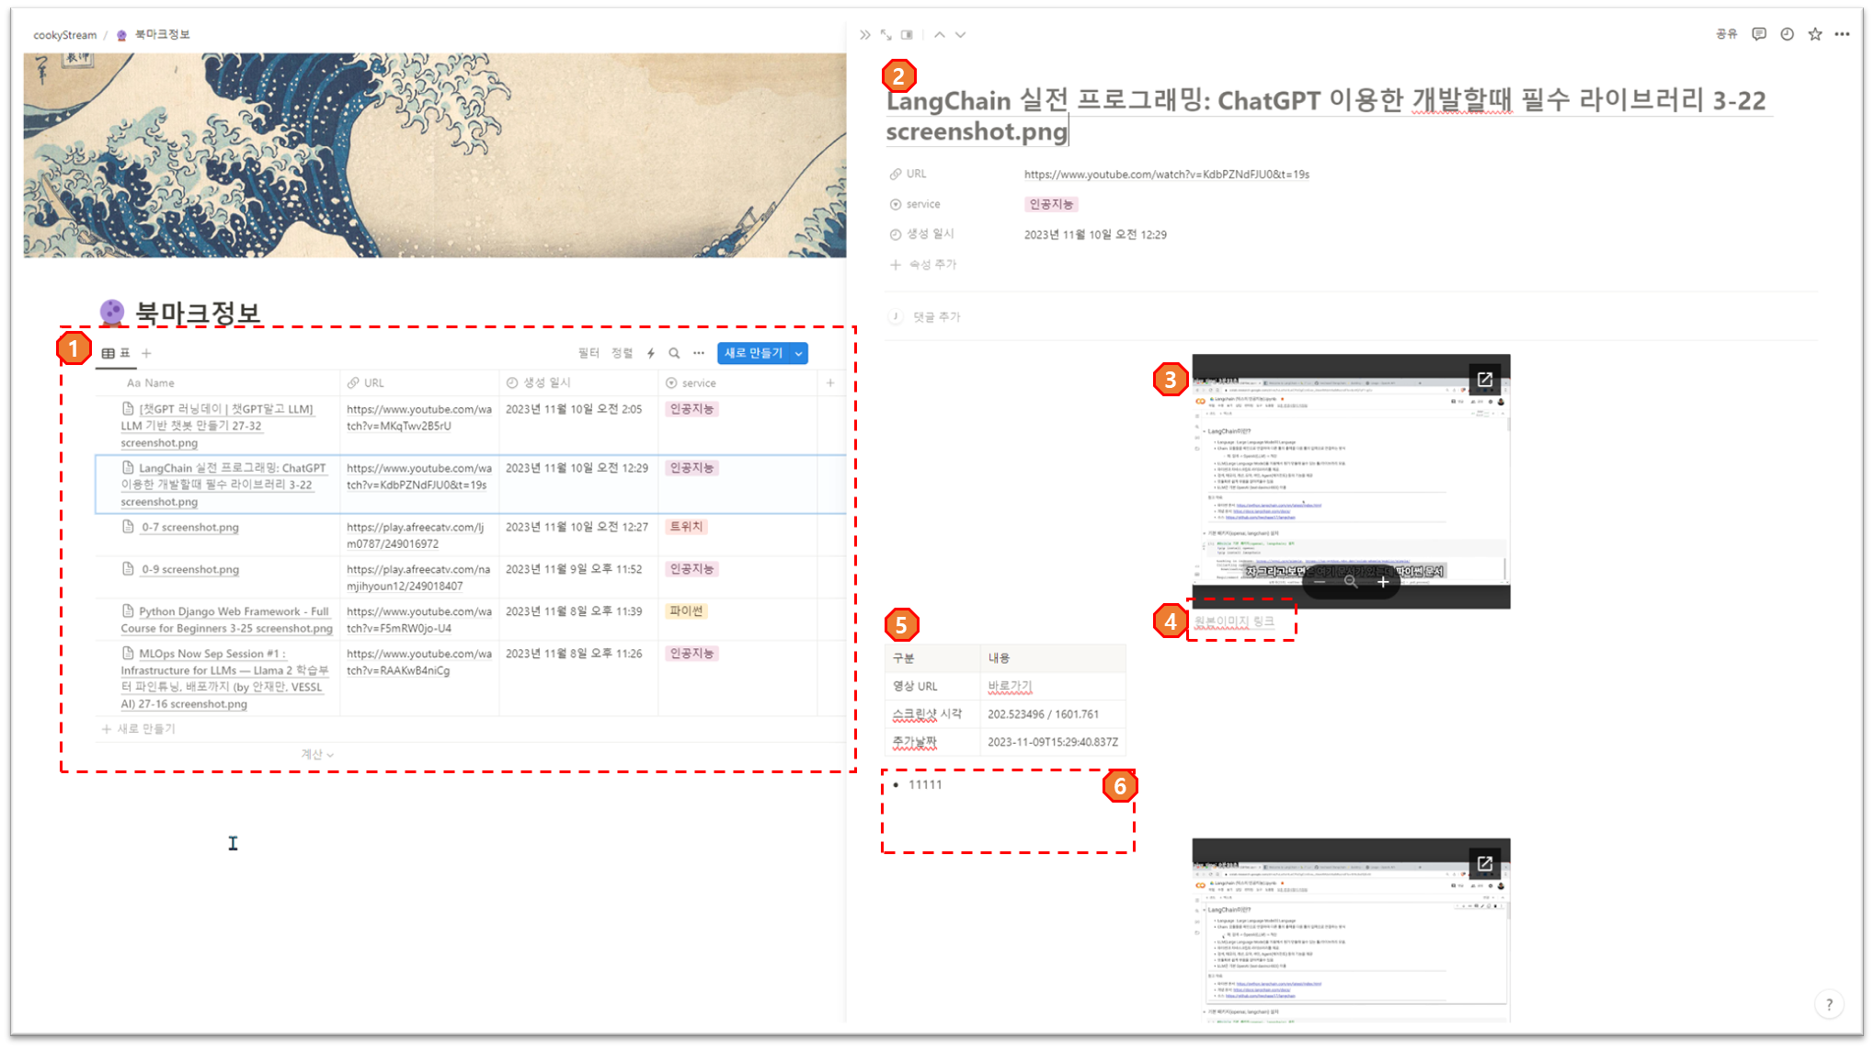This screenshot has width=1874, height=1049.
Task: Click the 인공지능 service tag in the page properties
Action: click(x=1050, y=204)
